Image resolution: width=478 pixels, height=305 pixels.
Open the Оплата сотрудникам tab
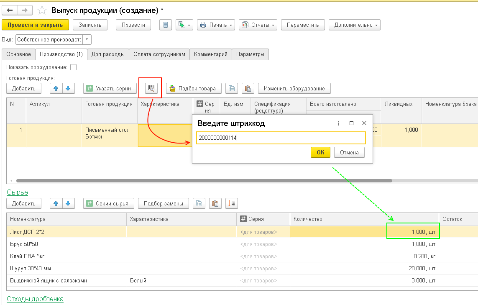pyautogui.click(x=159, y=54)
